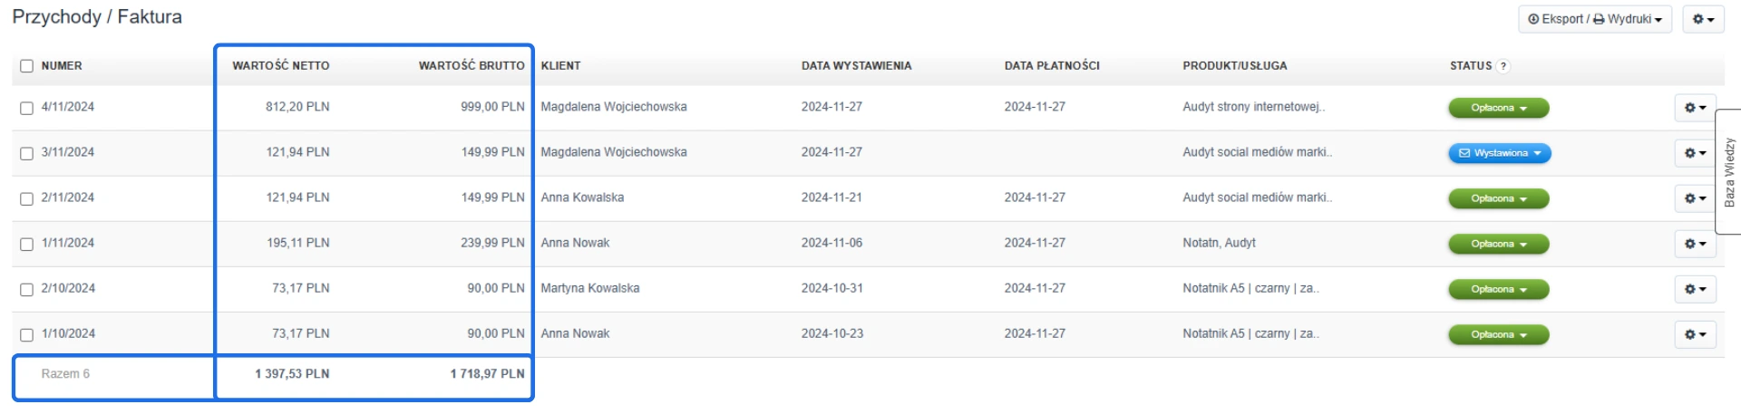The image size is (1741, 414).
Task: Expand the Eksport / Wydruki dropdown
Action: (x=1594, y=19)
